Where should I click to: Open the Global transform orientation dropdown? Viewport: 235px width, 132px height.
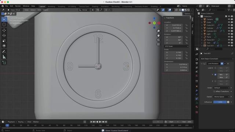[x=84, y=10]
